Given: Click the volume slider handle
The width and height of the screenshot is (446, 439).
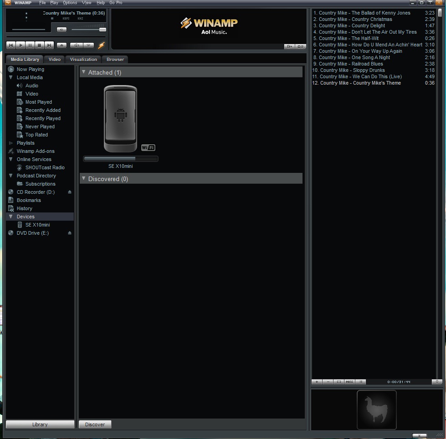Looking at the screenshot, I should pos(103,30).
